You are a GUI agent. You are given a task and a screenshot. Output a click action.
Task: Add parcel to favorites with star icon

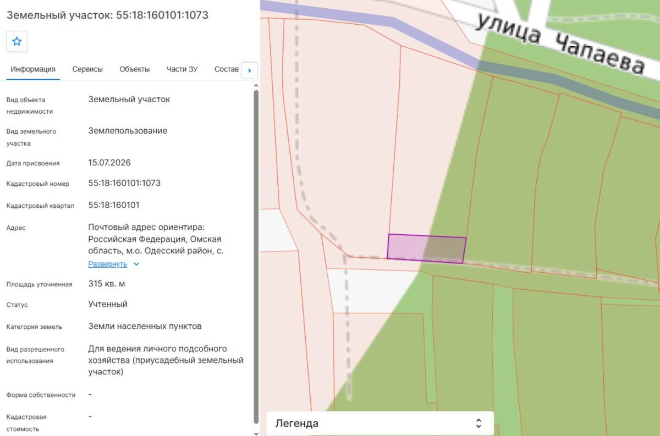(x=17, y=41)
